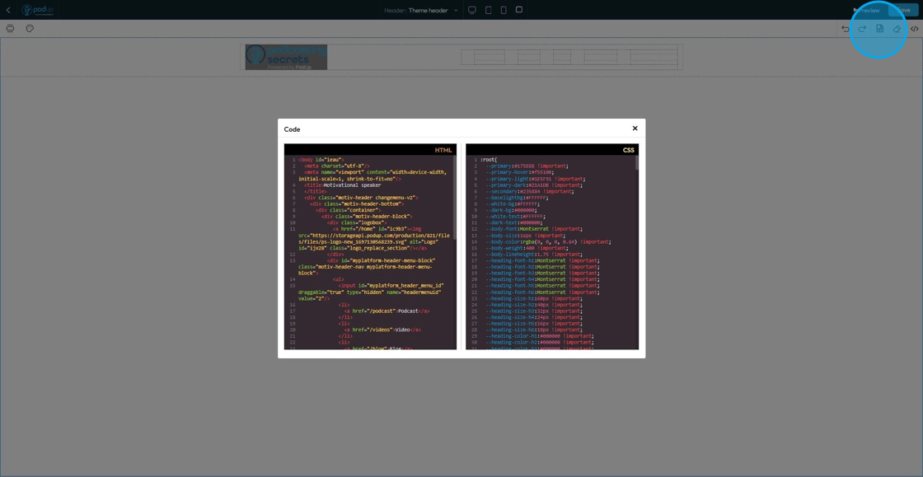Click the Preview button
Screen dimensions: 923x477
[867, 10]
